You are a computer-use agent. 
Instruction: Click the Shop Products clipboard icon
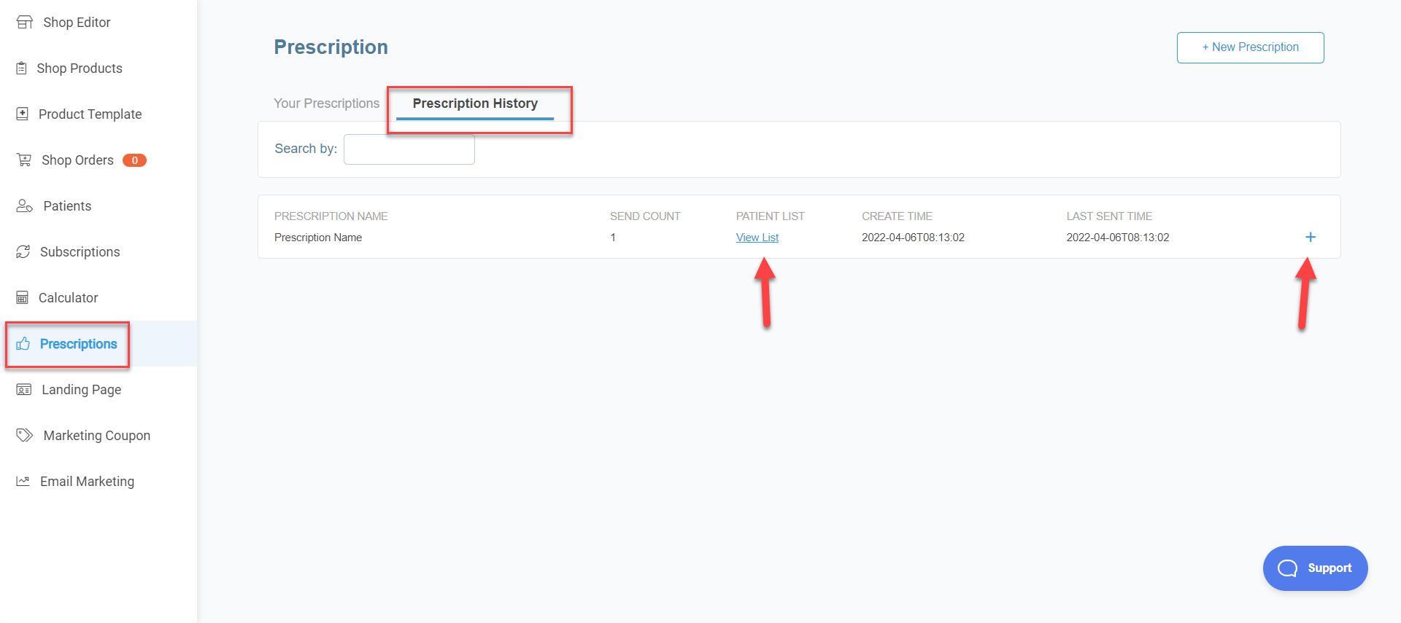tap(22, 68)
